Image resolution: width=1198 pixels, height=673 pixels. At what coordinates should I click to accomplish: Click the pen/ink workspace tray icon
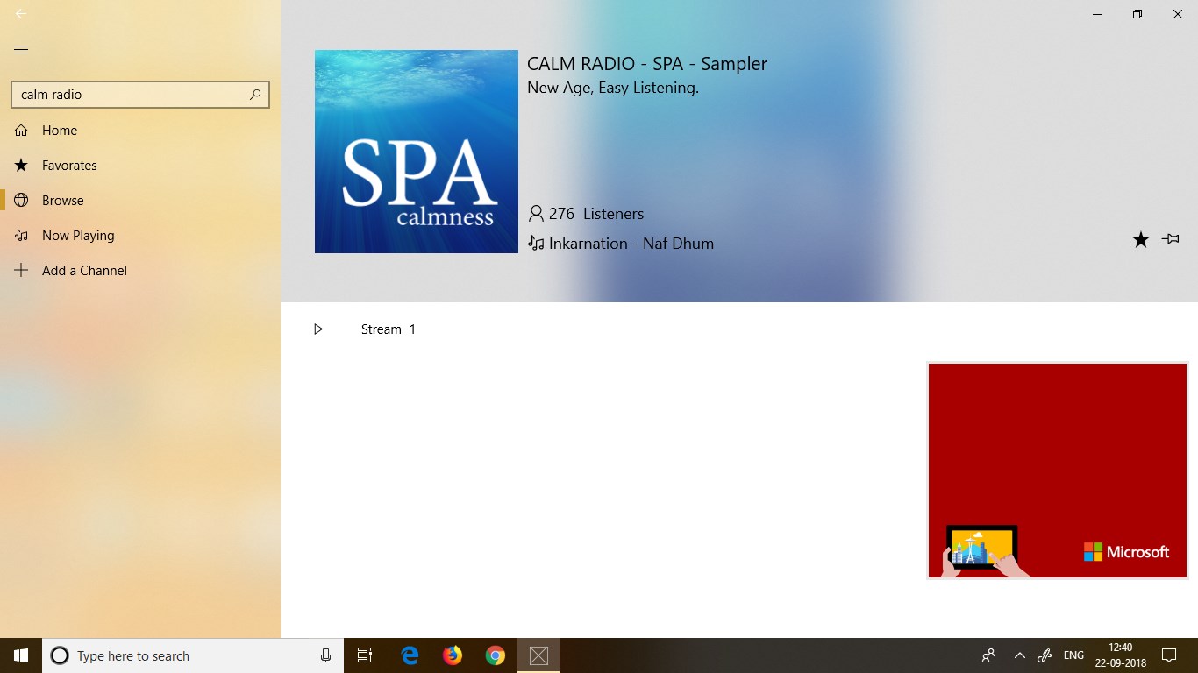coord(1045,655)
